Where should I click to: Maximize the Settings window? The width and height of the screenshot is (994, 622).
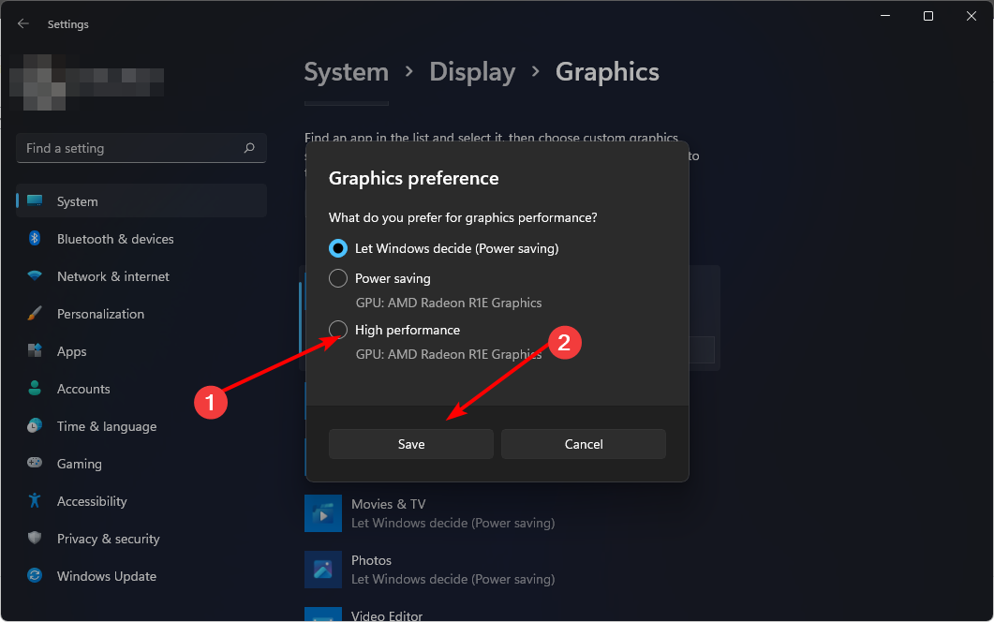click(928, 16)
